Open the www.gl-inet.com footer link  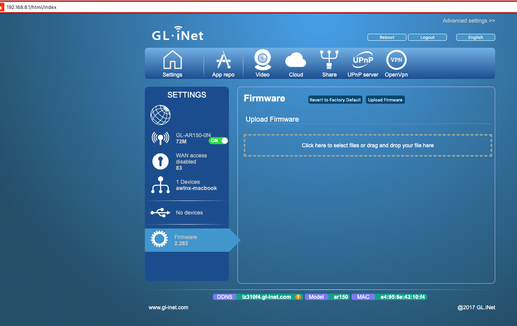169,307
